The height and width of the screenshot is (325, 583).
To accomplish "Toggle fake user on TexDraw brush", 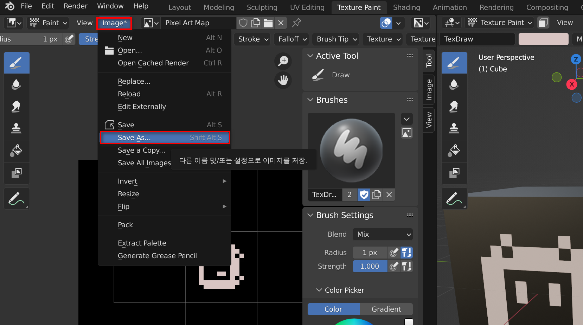I will pyautogui.click(x=364, y=195).
